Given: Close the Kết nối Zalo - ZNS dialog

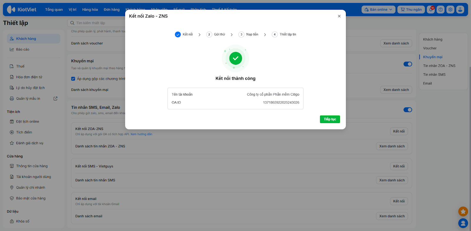Looking at the screenshot, I should pyautogui.click(x=339, y=16).
